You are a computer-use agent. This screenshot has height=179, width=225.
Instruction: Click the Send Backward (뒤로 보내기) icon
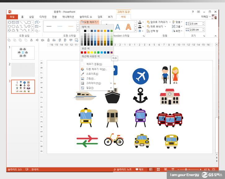click(148, 27)
